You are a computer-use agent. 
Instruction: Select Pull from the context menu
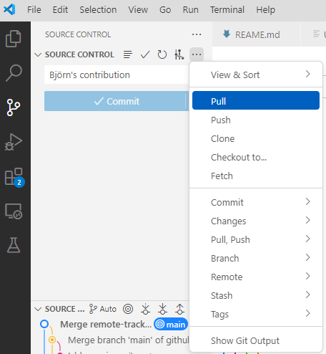click(256, 100)
